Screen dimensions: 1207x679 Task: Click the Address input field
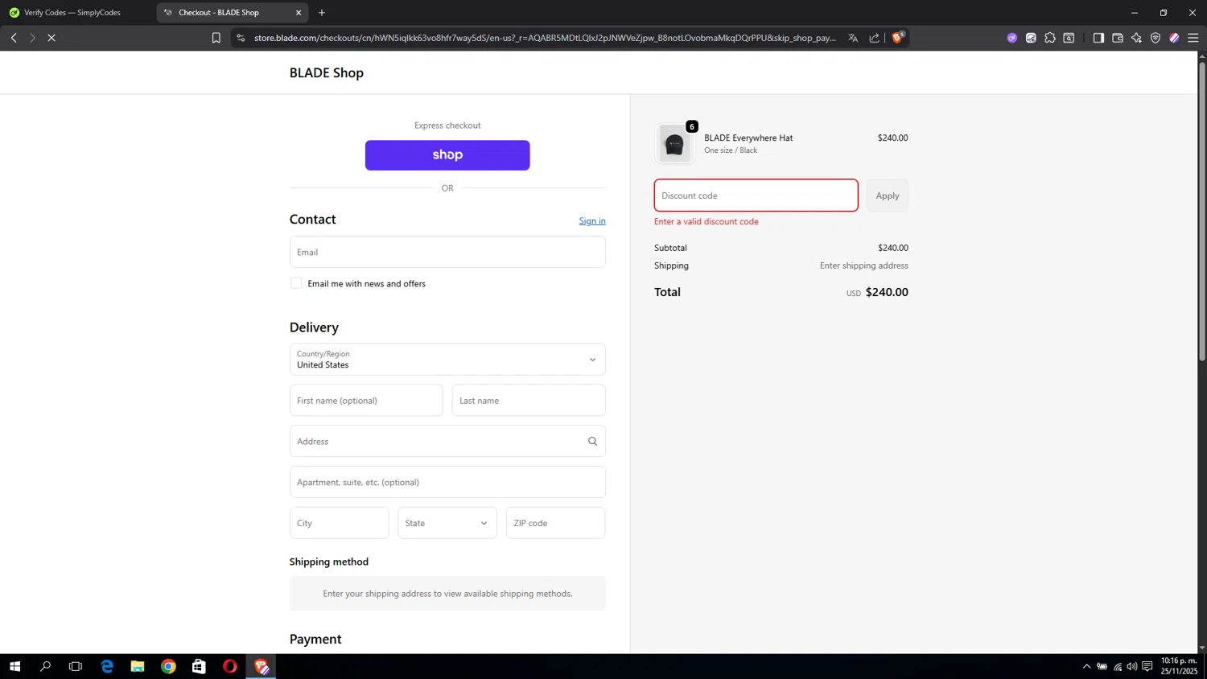point(447,441)
